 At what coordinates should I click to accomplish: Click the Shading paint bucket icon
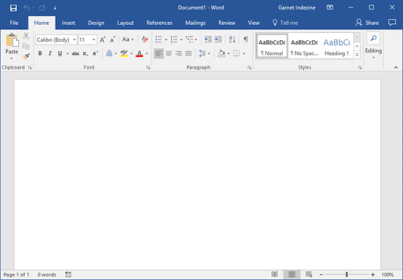(x=221, y=53)
